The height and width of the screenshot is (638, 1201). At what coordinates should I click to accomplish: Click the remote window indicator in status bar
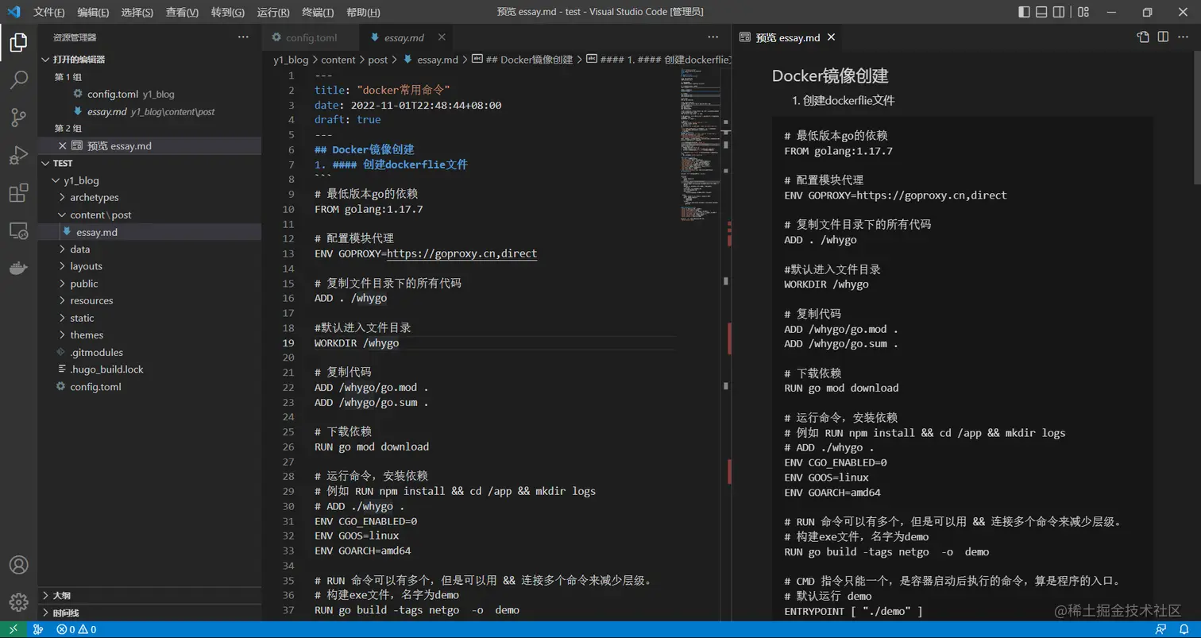point(14,629)
